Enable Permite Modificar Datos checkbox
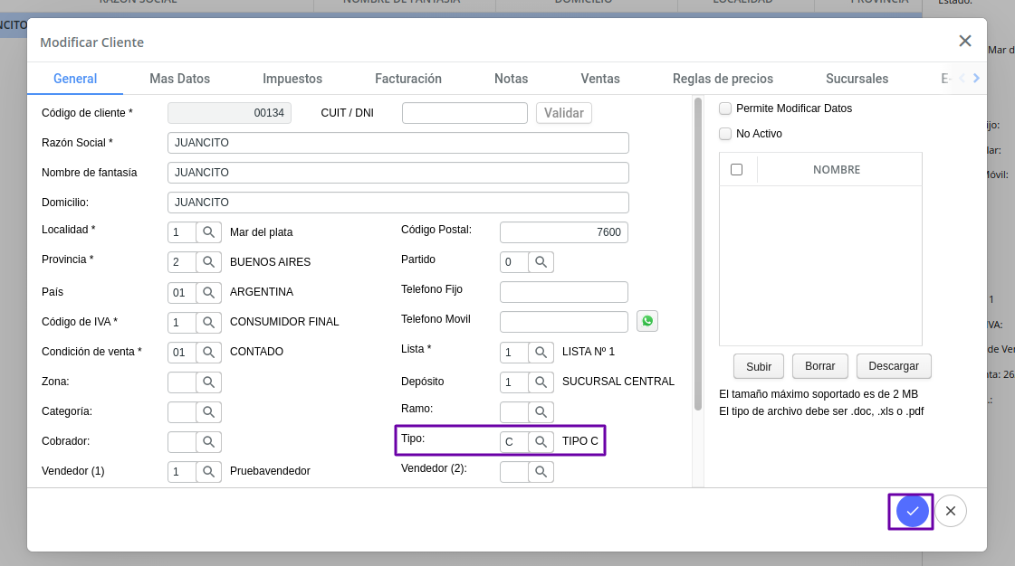 (x=725, y=108)
